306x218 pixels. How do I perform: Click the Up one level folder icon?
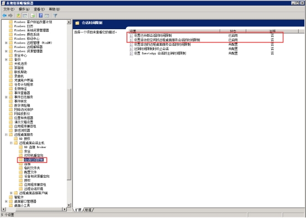18,15
